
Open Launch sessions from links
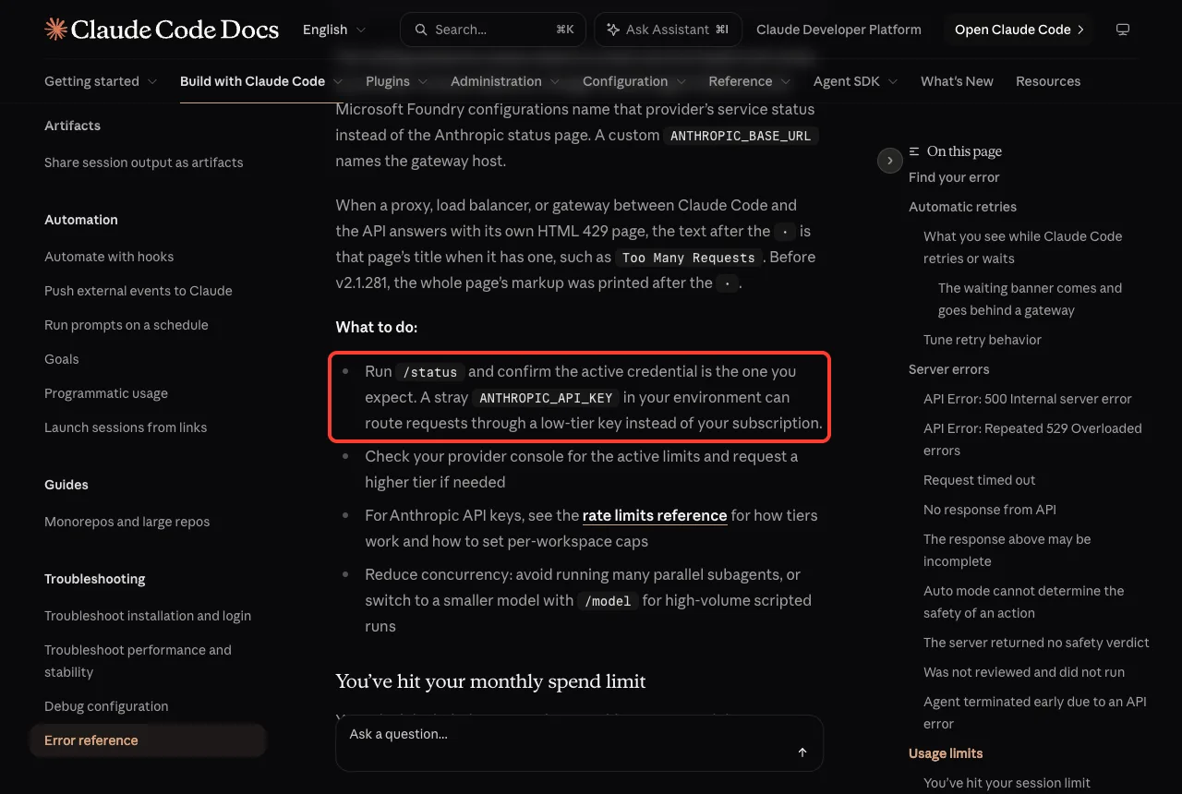click(126, 427)
